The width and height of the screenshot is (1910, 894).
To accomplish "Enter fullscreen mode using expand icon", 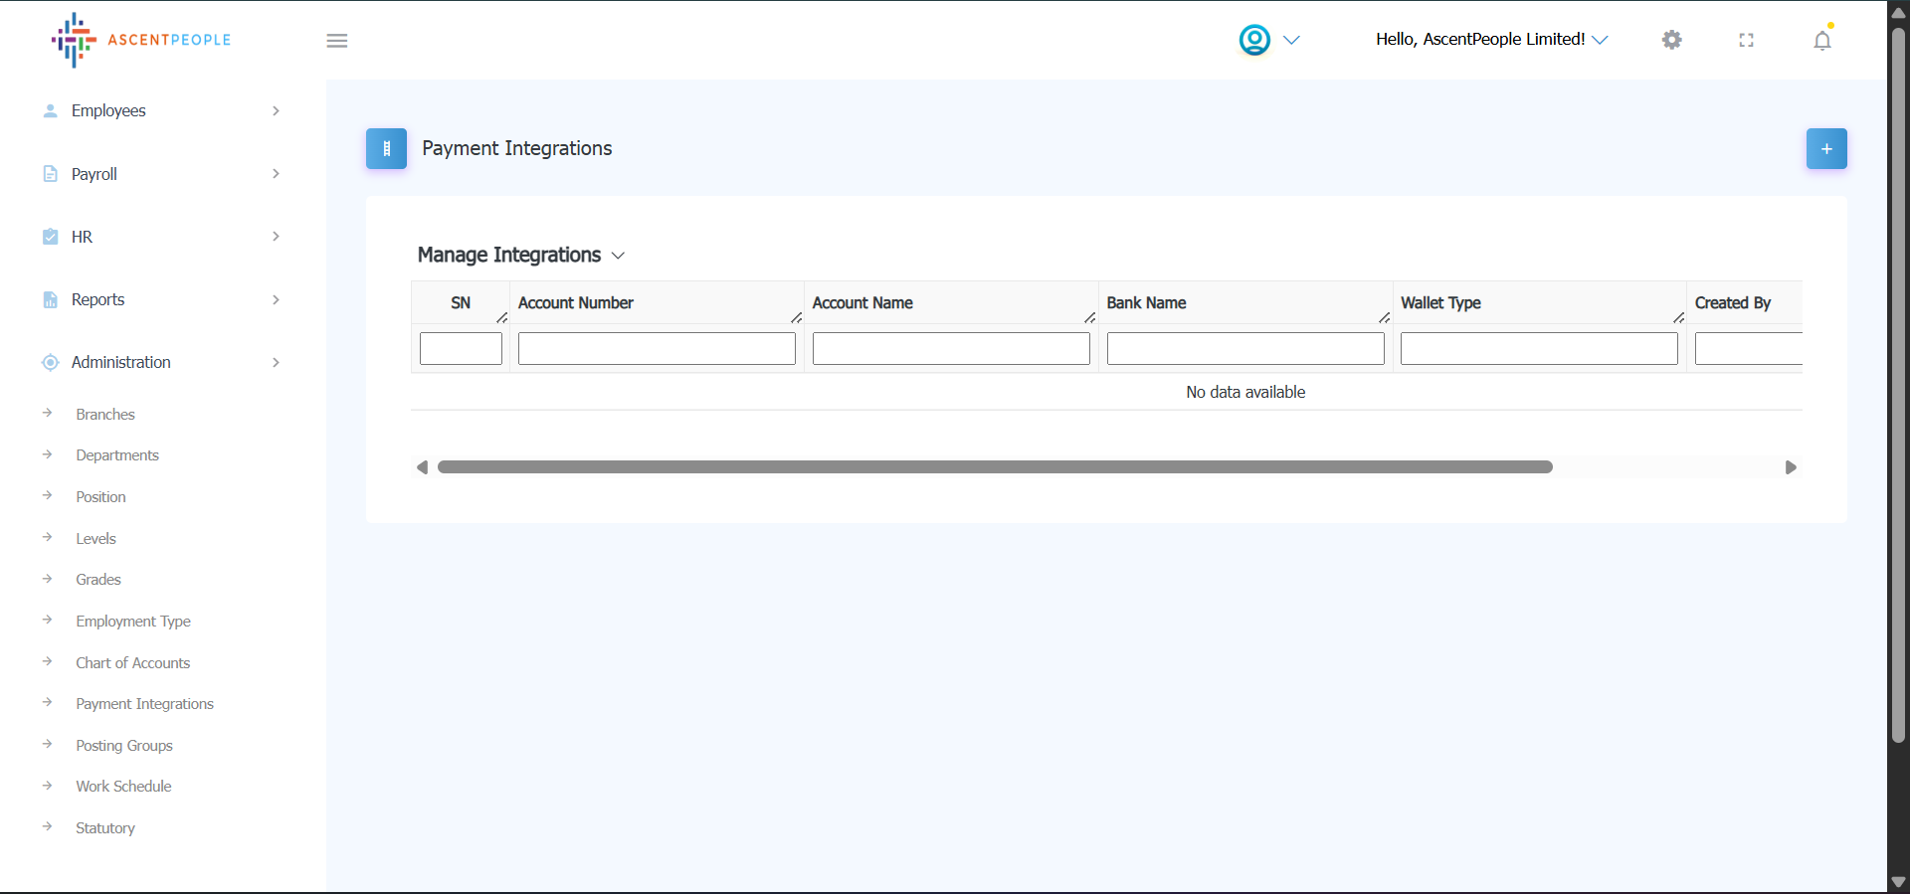I will 1746,40.
